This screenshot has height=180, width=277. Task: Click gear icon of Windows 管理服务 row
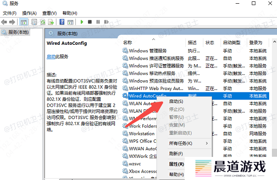point(125,51)
